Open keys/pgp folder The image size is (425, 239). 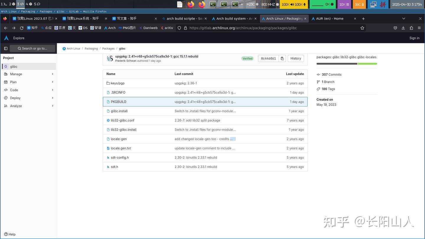click(x=117, y=83)
